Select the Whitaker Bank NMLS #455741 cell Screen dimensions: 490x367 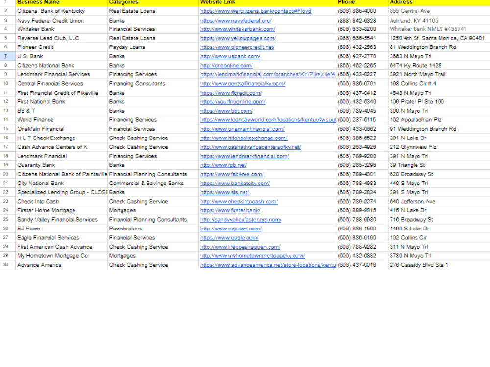pos(439,29)
